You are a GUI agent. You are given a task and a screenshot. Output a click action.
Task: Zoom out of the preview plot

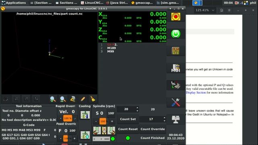click(63, 99)
